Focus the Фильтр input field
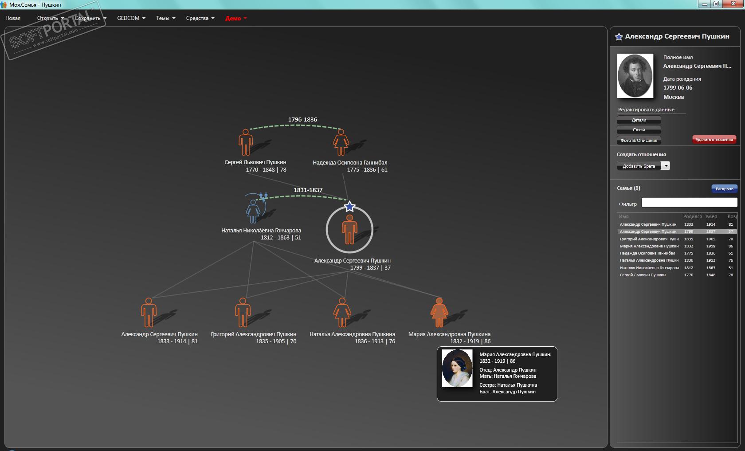The height and width of the screenshot is (451, 745). click(x=689, y=203)
